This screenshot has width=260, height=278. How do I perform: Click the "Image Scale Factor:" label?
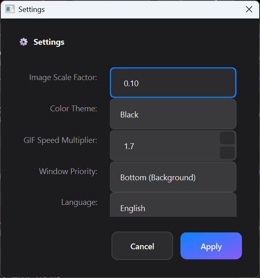[x=63, y=77]
